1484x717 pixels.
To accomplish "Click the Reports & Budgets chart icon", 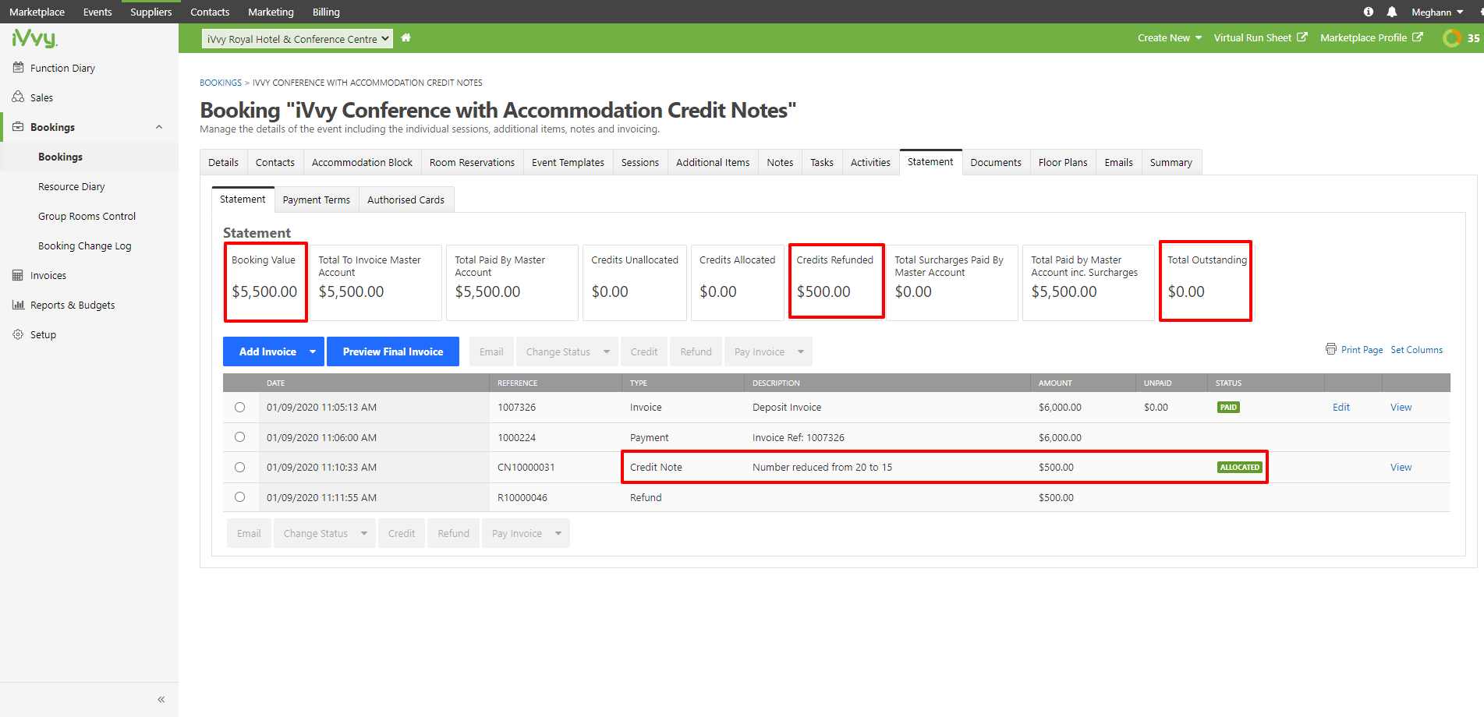I will (x=18, y=305).
